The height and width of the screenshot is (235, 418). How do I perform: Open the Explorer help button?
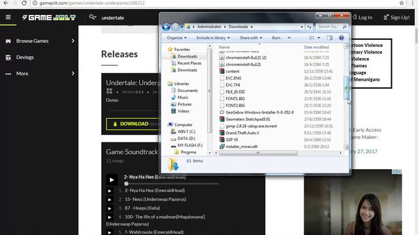[x=341, y=38]
